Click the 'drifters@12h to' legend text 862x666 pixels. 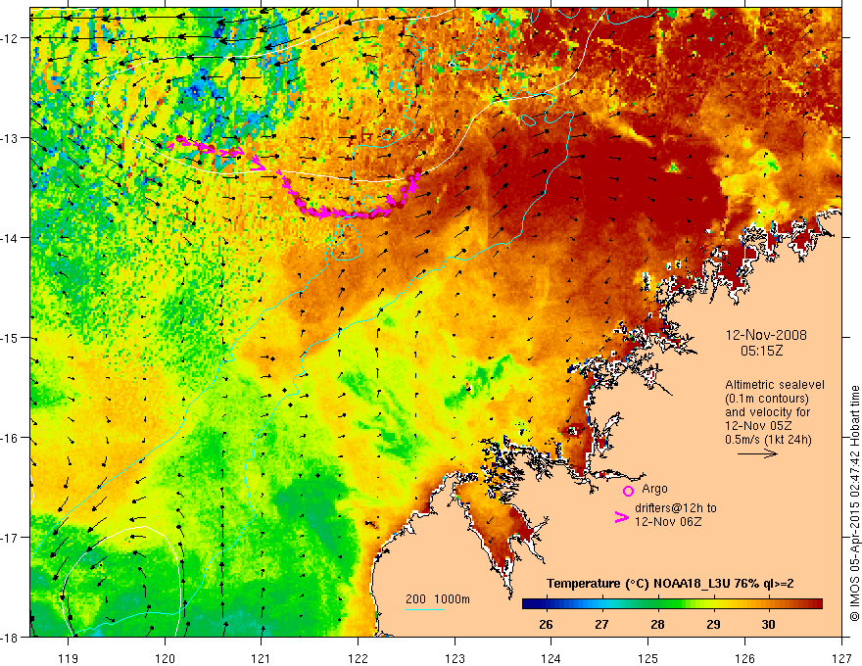[676, 508]
